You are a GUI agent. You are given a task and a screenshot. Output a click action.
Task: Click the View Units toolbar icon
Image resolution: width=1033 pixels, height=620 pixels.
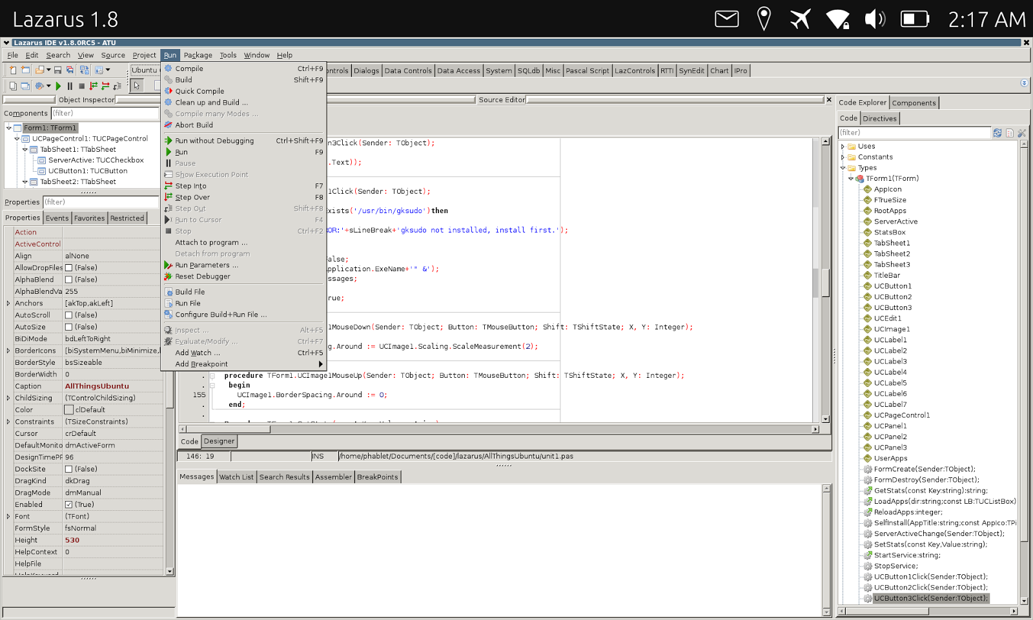(x=13, y=86)
